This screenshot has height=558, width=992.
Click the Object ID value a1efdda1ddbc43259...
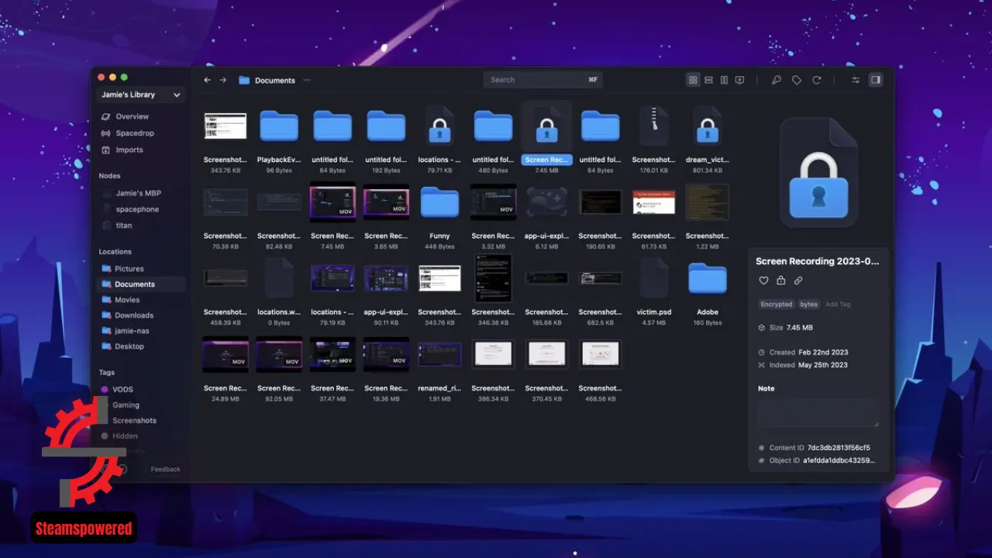[x=840, y=460]
